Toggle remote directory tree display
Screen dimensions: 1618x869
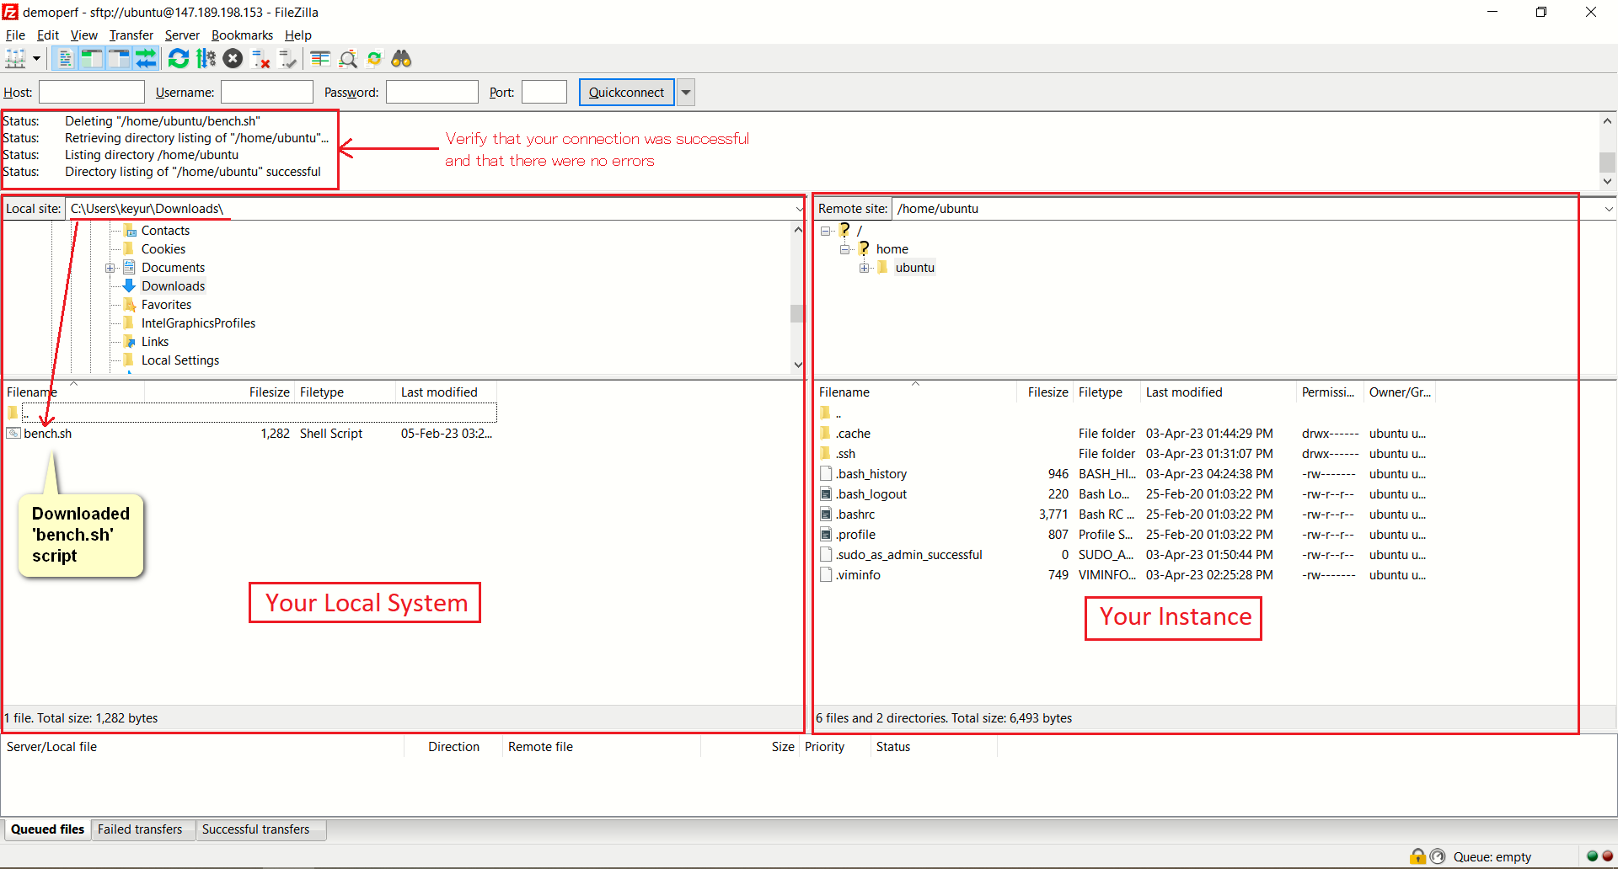pyautogui.click(x=119, y=59)
